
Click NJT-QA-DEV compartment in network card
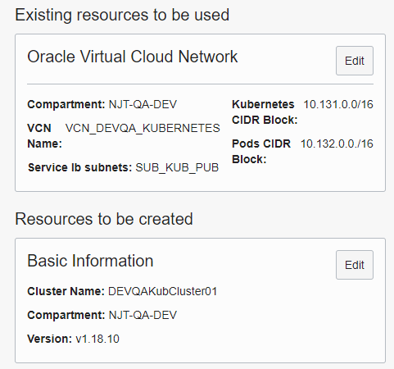143,104
